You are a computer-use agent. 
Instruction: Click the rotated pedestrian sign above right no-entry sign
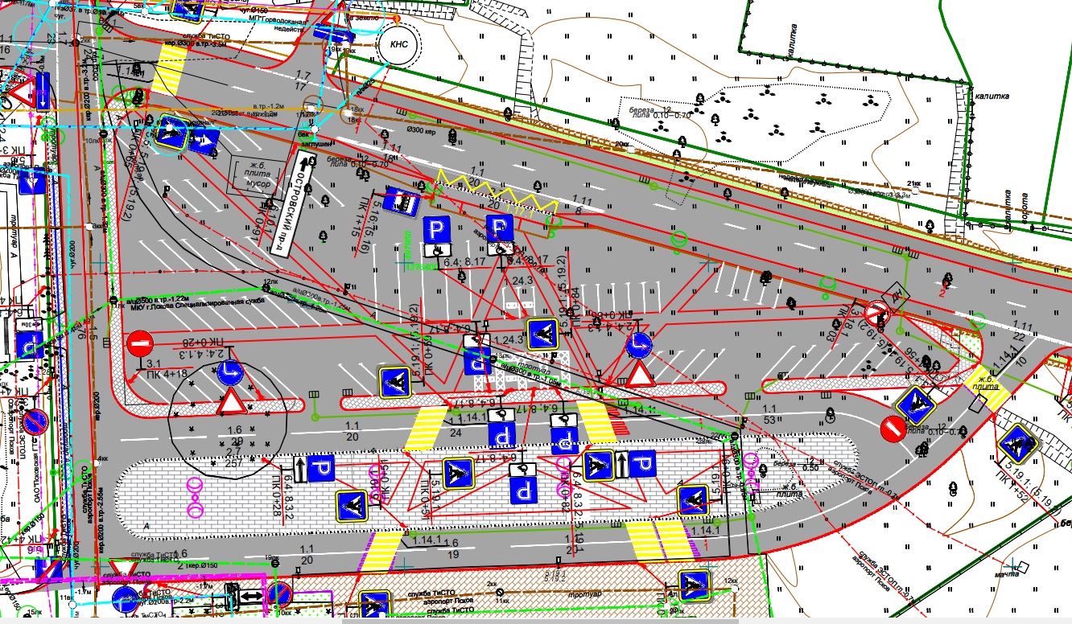click(916, 404)
